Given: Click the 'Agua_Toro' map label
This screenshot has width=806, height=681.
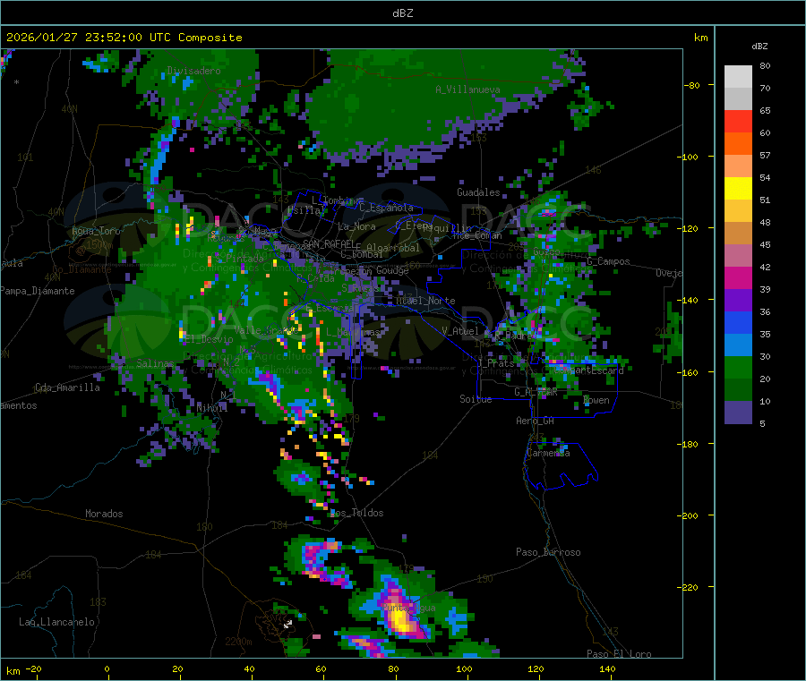Looking at the screenshot, I should tap(96, 231).
